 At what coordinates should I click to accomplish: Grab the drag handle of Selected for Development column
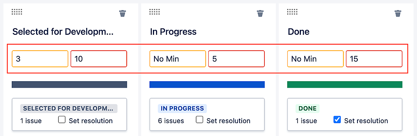[x=17, y=12]
